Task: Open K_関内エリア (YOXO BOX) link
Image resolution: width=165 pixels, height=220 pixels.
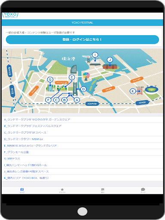Action: [82, 178]
